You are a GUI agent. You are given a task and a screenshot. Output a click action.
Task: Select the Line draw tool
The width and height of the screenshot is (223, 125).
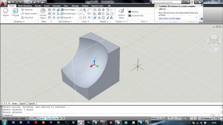(84, 14)
